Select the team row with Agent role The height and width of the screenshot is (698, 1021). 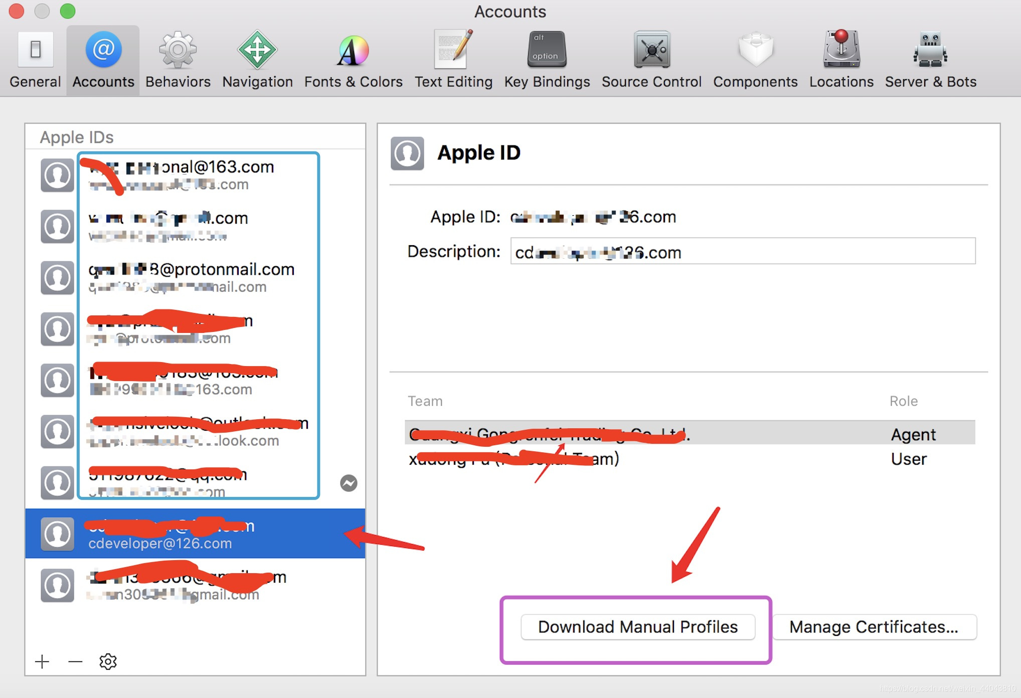(x=690, y=433)
